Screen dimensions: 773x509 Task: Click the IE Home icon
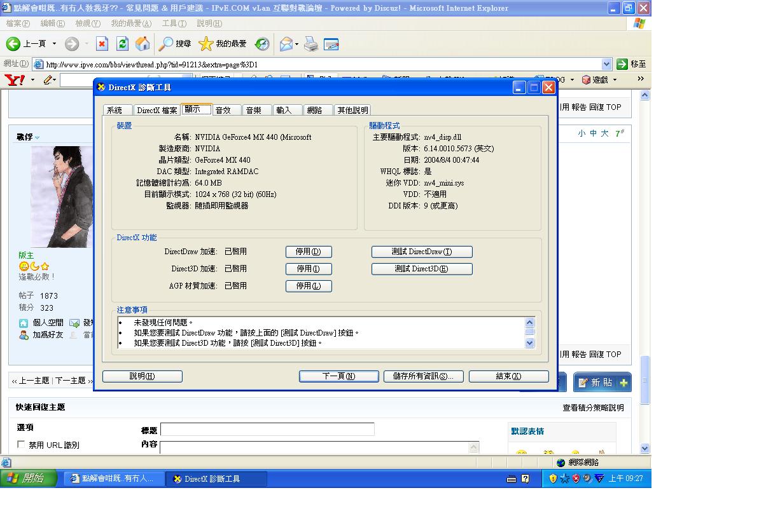143,44
